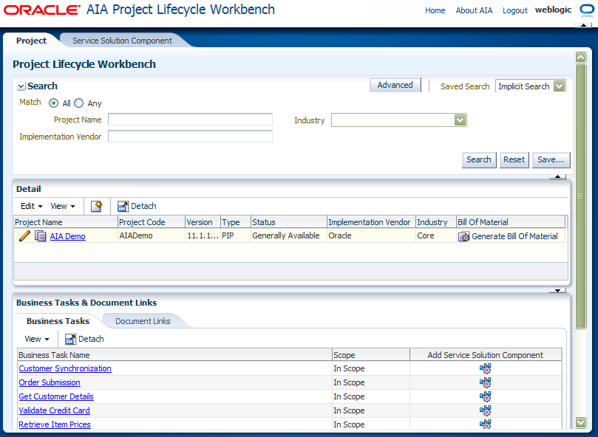This screenshot has height=437, width=598.
Task: Switch to the Document Links tab
Action: coord(143,321)
